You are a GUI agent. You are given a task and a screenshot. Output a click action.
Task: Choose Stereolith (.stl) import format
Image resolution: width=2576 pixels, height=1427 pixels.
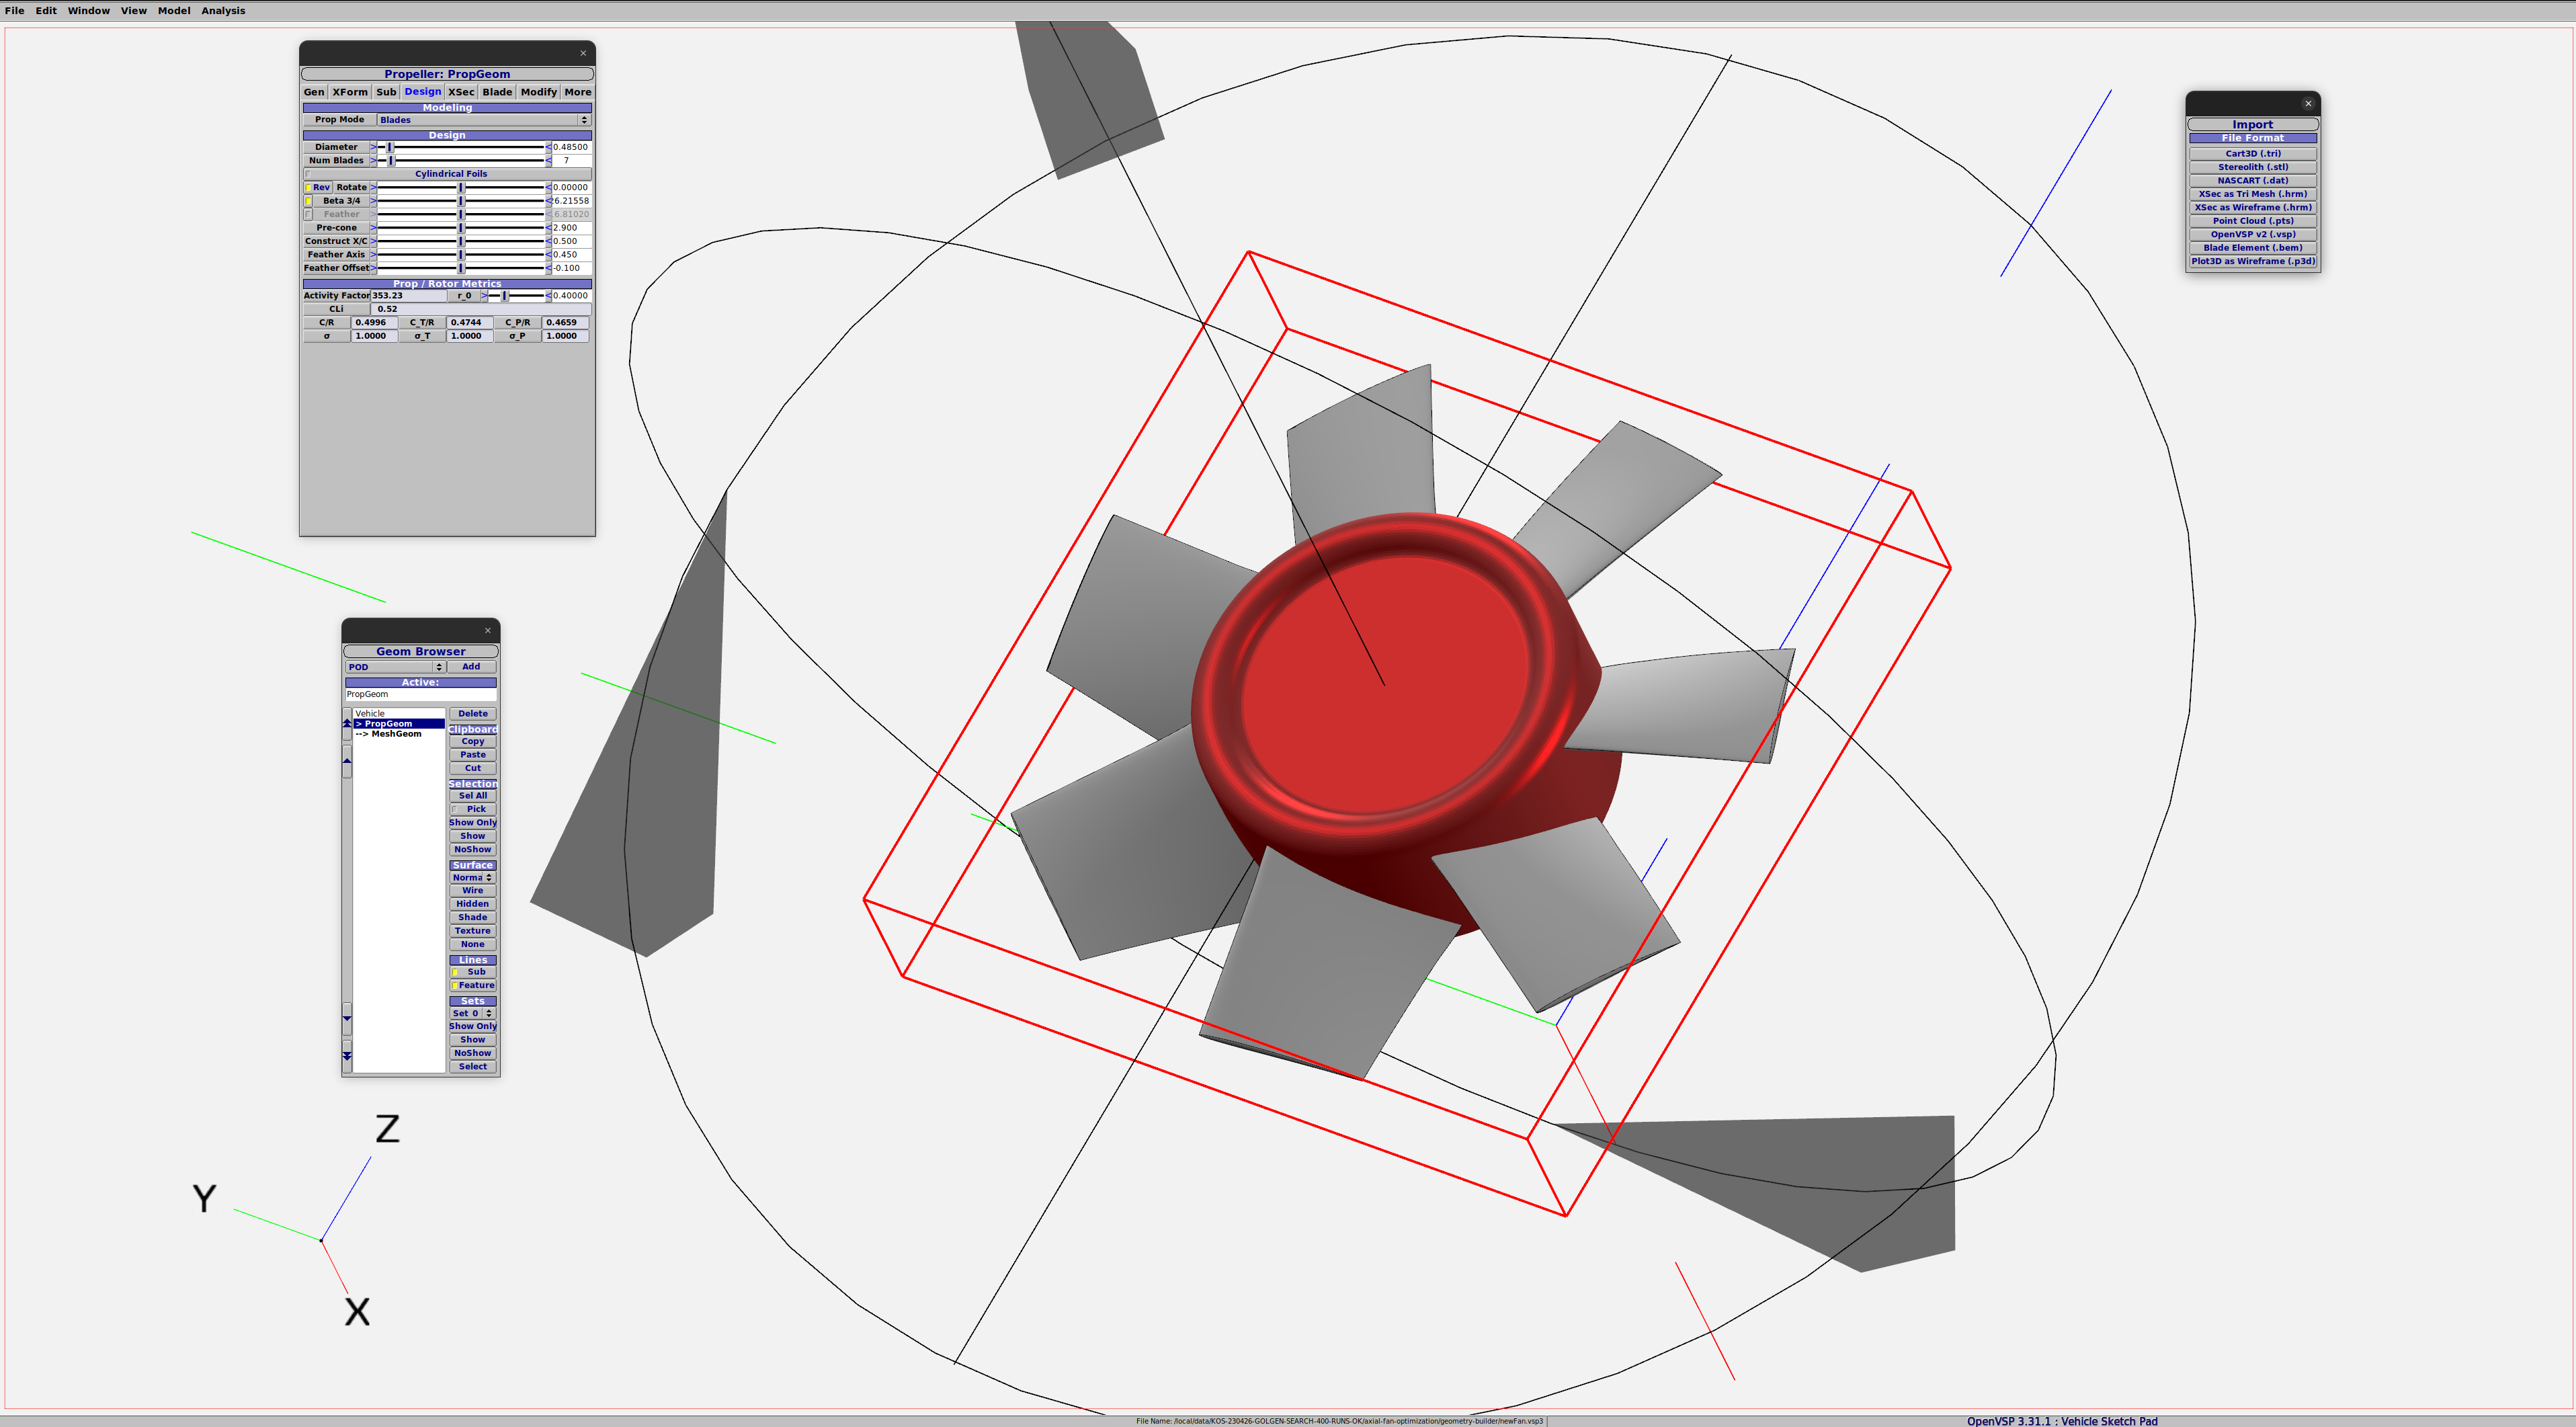(2252, 167)
